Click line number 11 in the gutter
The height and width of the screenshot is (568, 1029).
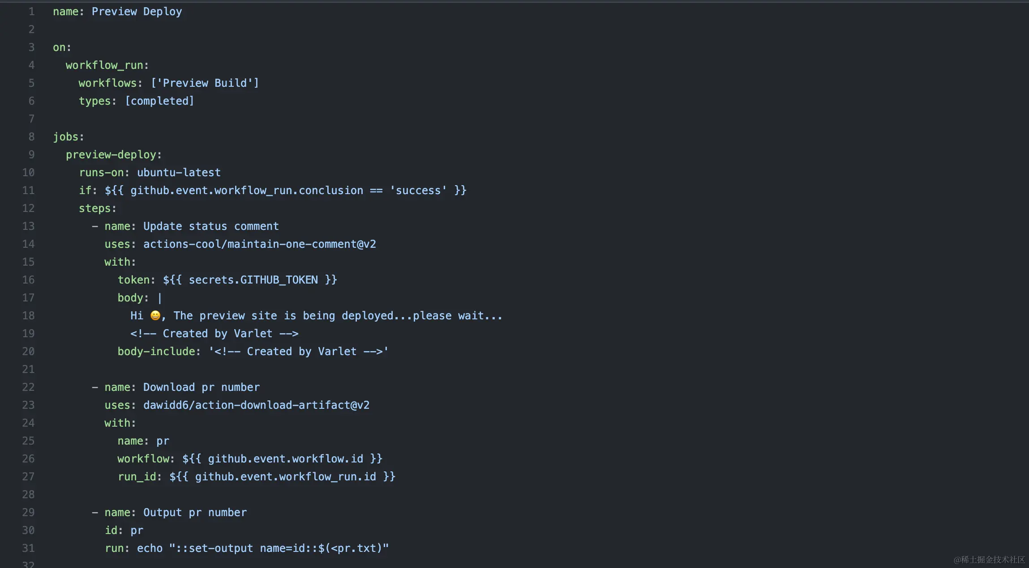click(28, 191)
